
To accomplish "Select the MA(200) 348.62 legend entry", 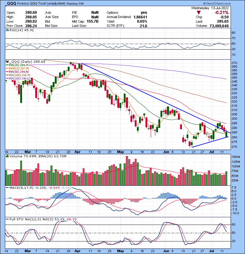I will click(x=18, y=79).
